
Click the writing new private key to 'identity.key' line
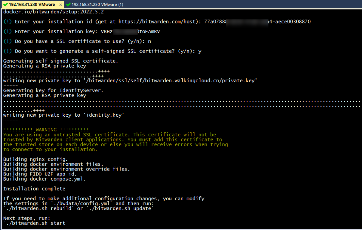pyautogui.click(x=64, y=115)
